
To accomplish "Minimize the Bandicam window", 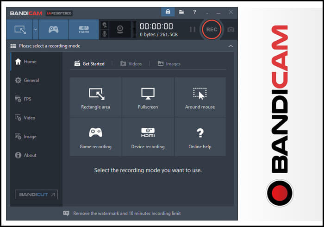I will coord(218,13).
